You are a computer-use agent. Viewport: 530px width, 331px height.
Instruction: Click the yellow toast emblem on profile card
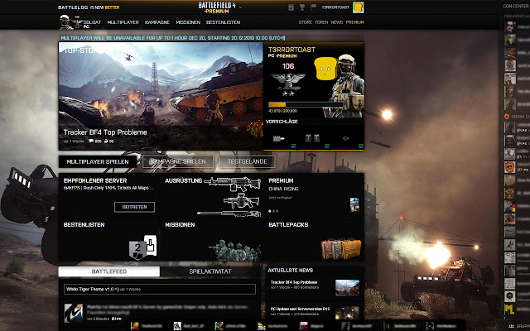coord(325,69)
